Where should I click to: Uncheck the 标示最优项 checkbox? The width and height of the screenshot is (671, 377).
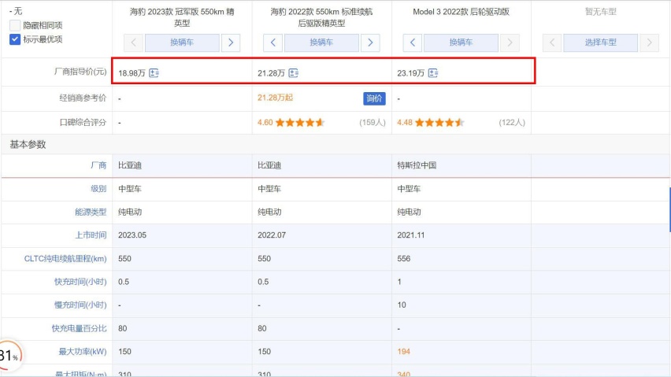coord(15,39)
